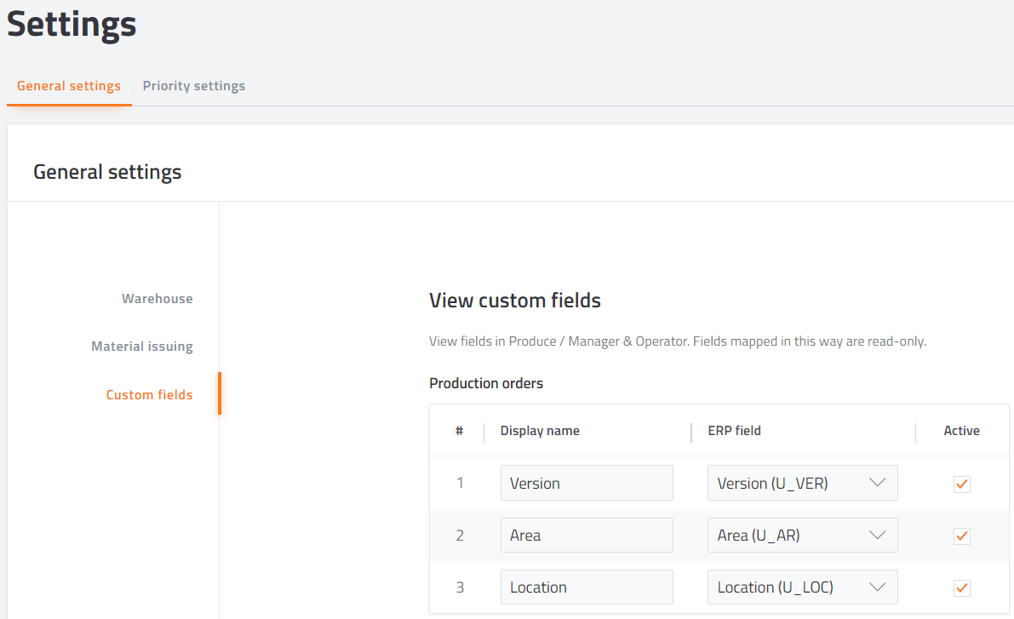Switch to the General settings tab
Screen dimensions: 1014x619
pyautogui.click(x=69, y=86)
